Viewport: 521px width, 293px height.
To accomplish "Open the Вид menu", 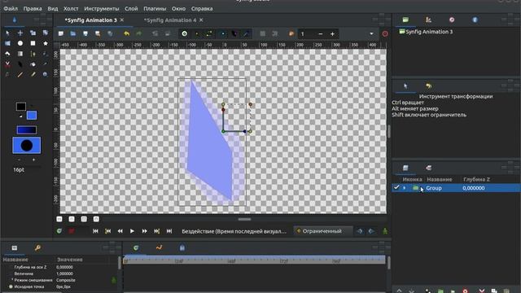I will click(52, 9).
